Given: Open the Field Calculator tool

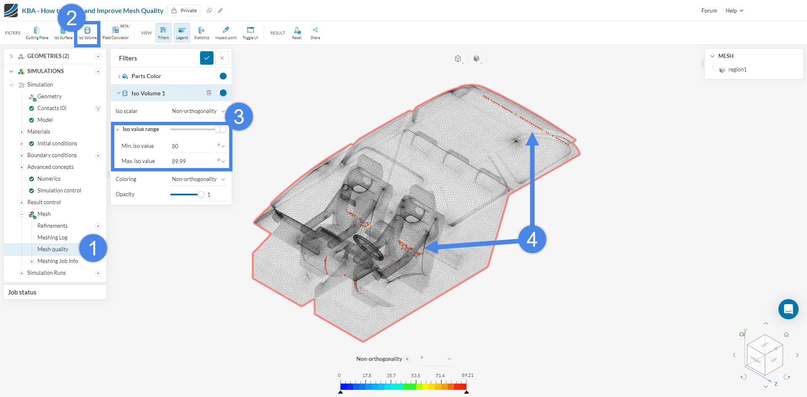Looking at the screenshot, I should click(116, 33).
